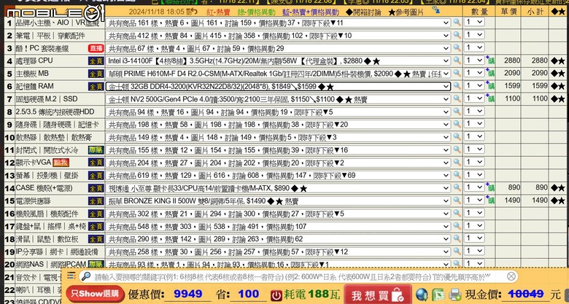This screenshot has height=304, width=569.
Task: Click the CASE 機殼(+電源) category label
Action: [44, 188]
